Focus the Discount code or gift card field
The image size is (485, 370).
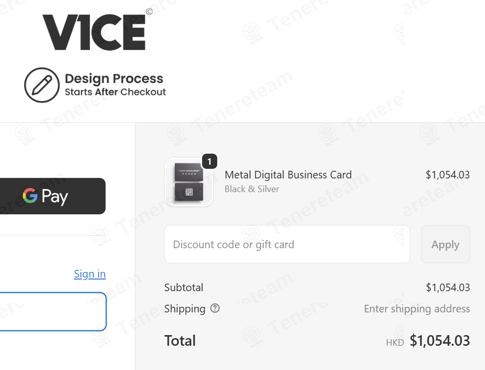click(x=287, y=245)
